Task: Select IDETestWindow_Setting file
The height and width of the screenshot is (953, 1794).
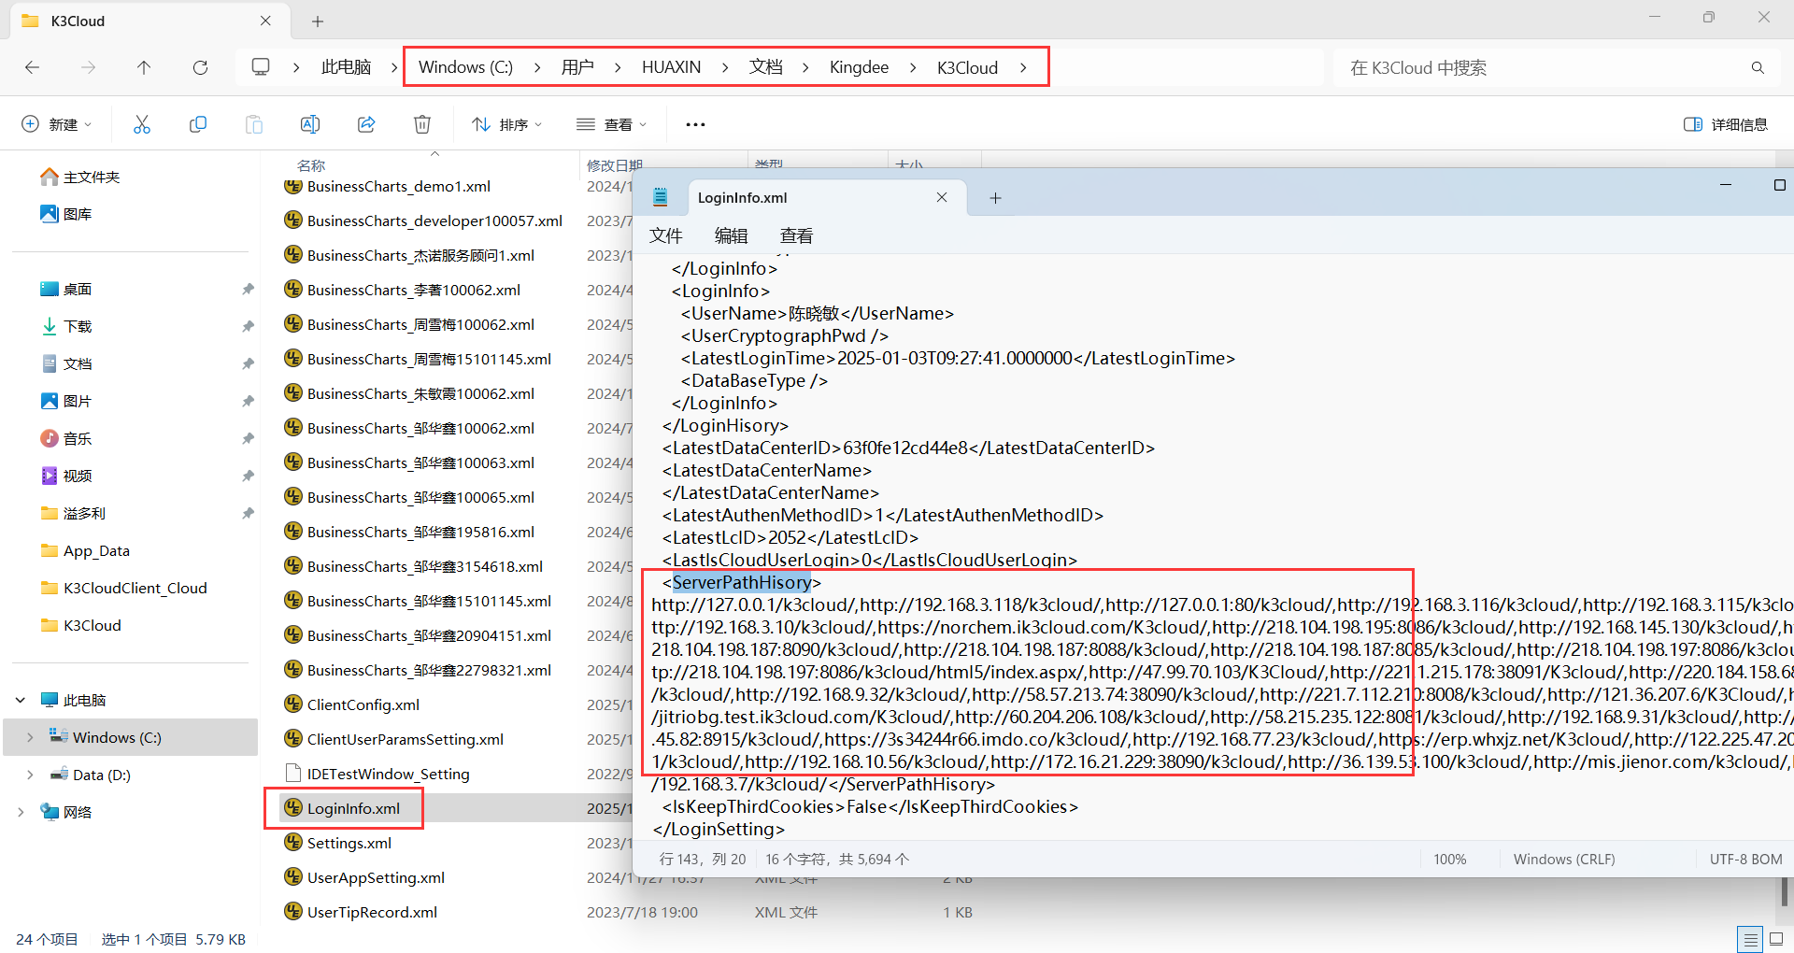Action: click(388, 774)
